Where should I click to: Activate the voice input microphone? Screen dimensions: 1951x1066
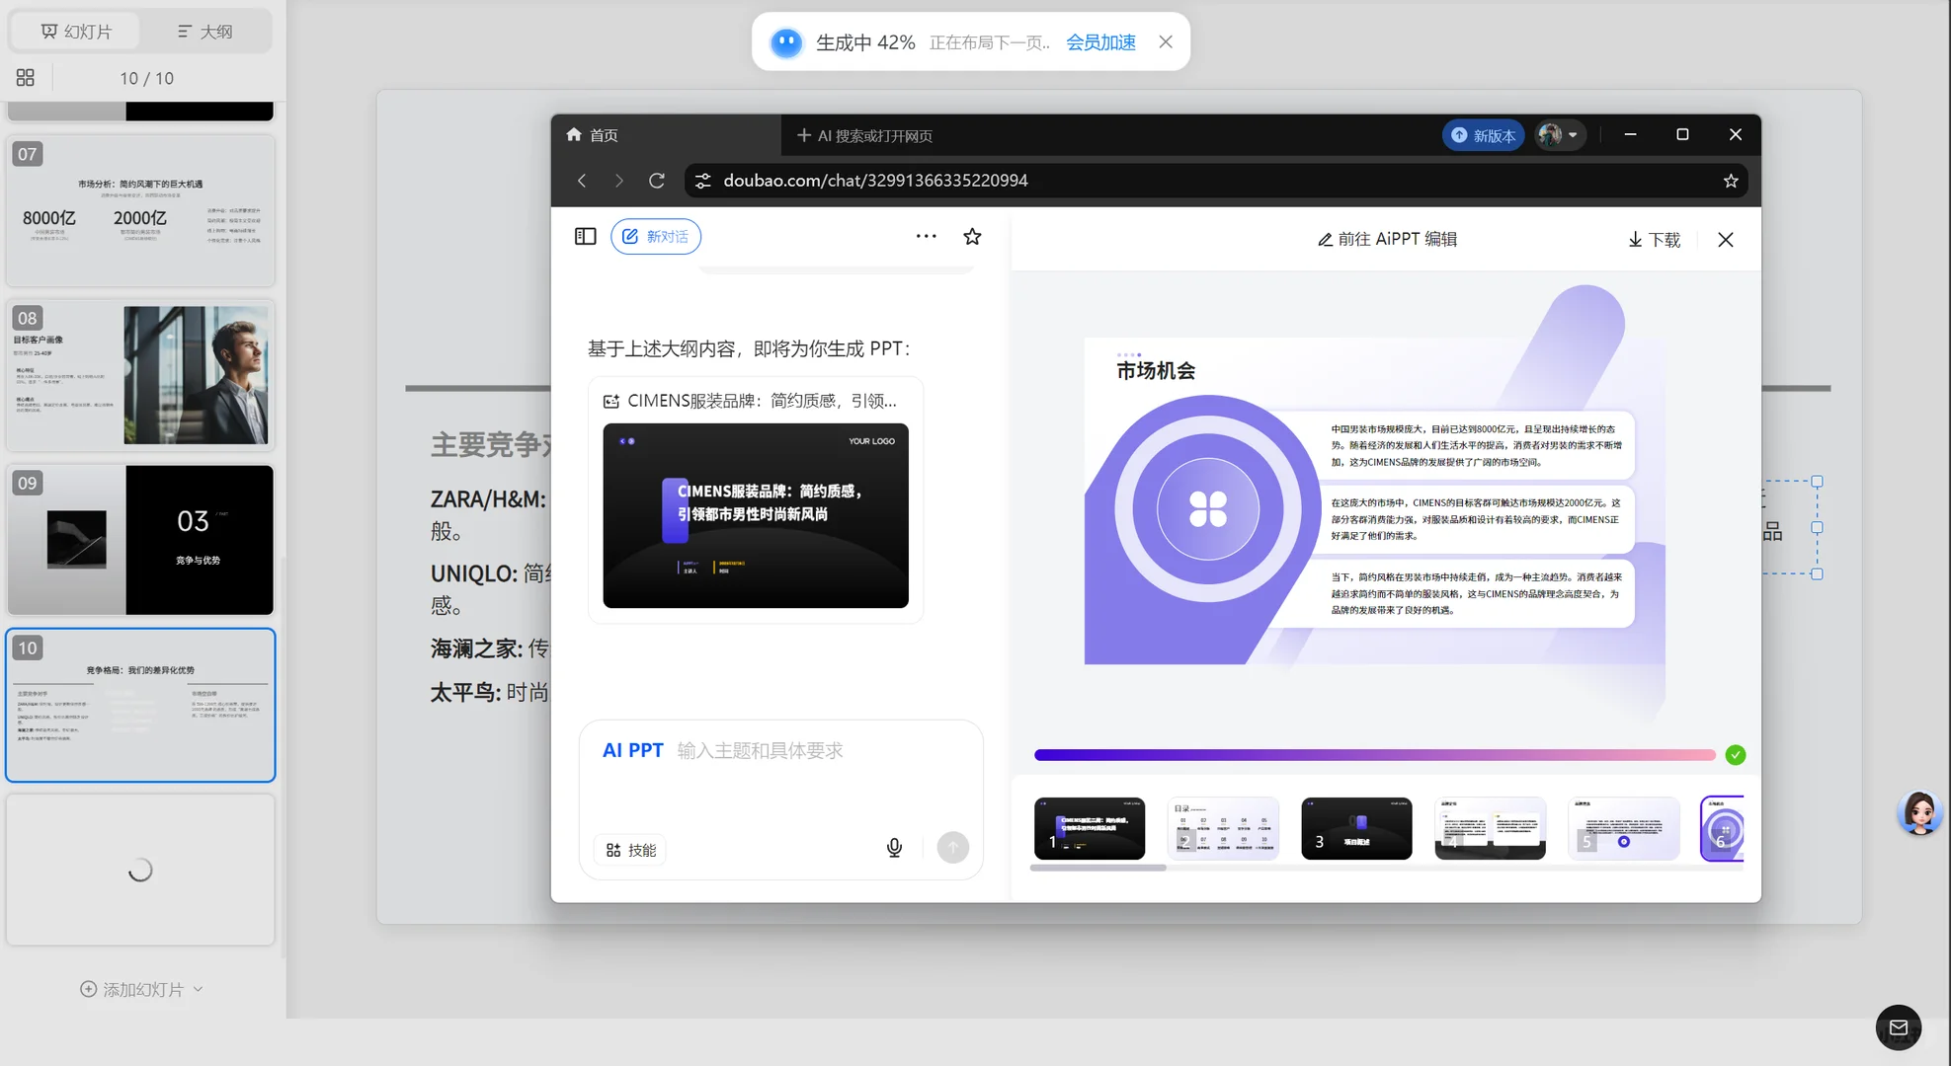(893, 847)
